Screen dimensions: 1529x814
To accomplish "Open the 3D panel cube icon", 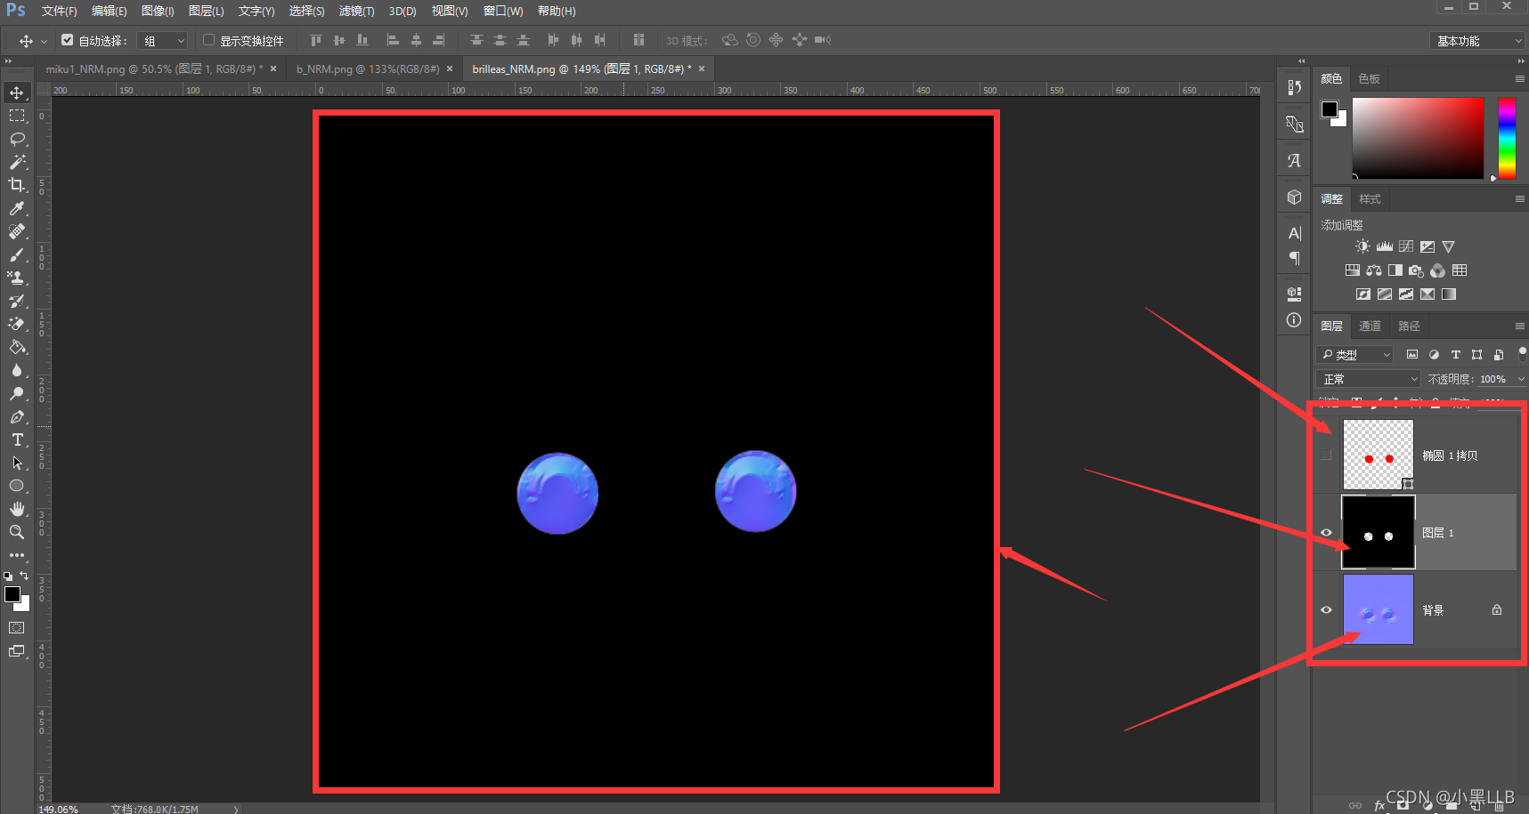I will point(1295,197).
